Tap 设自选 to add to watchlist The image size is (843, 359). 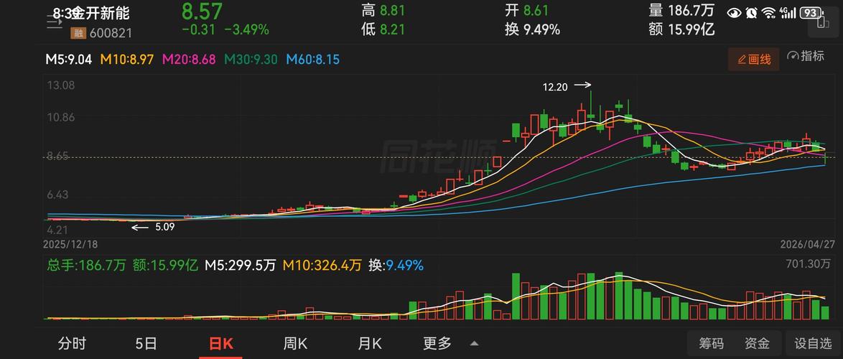click(813, 343)
